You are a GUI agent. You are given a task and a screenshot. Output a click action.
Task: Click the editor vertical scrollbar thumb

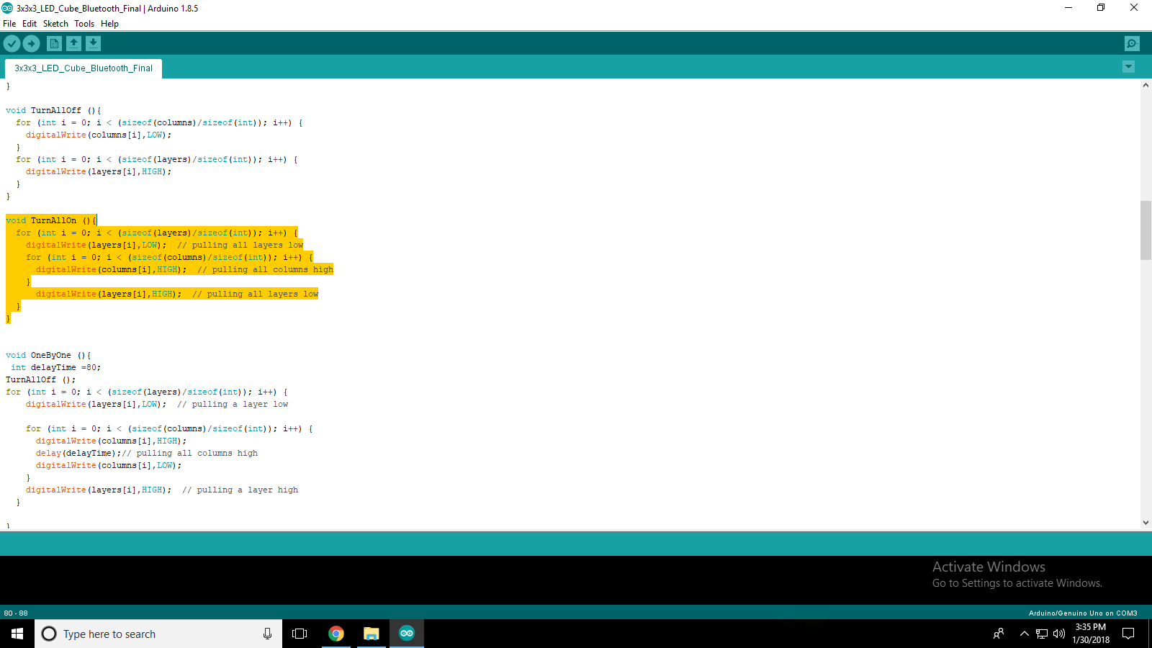(x=1146, y=230)
